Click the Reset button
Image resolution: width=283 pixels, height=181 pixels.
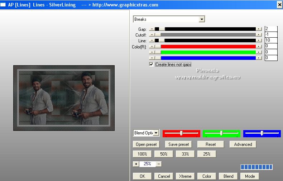[211, 144]
